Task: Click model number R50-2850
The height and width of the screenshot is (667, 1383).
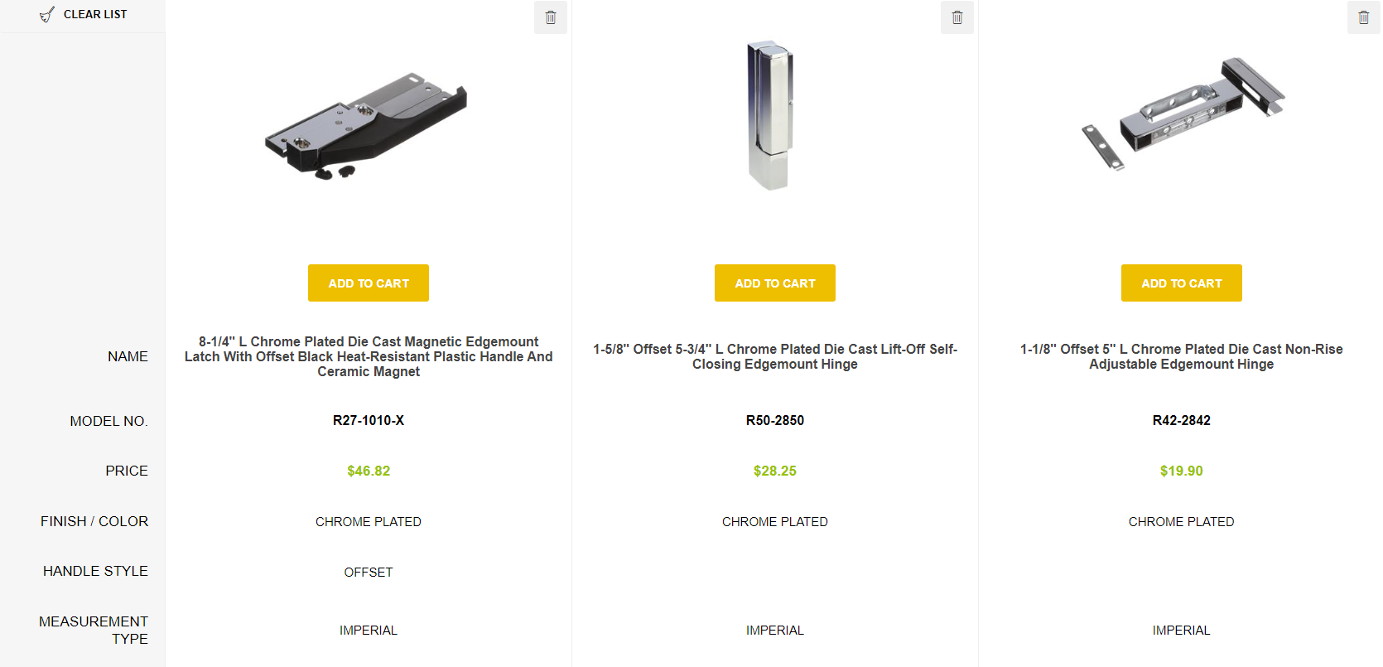Action: pos(775,420)
